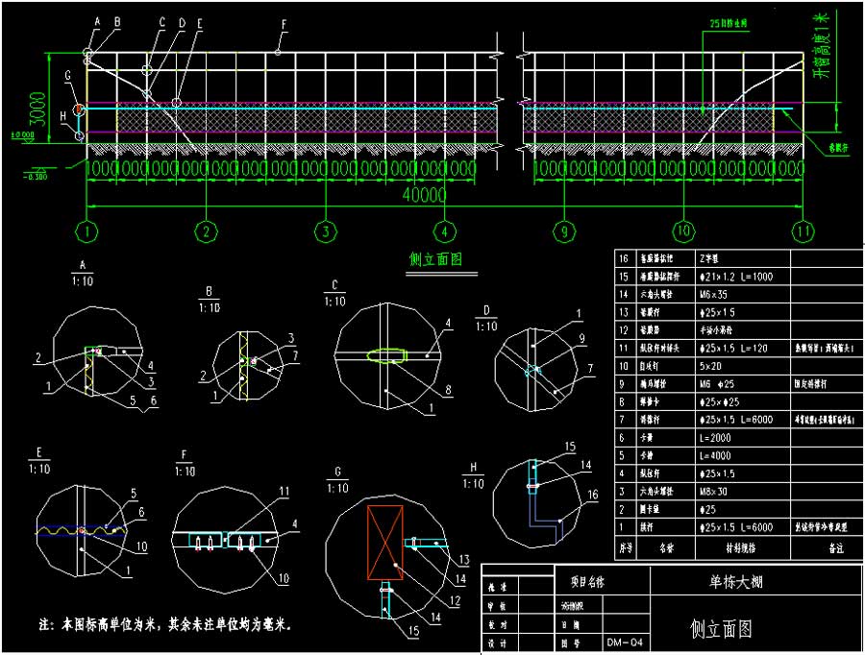Click the green axis bubble numbered 1
The image size is (865, 655).
(x=86, y=231)
